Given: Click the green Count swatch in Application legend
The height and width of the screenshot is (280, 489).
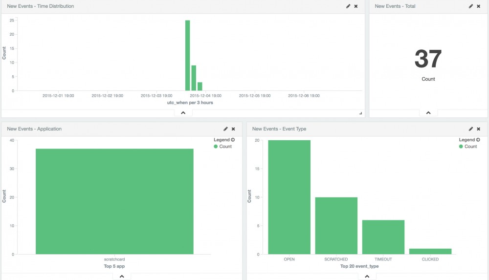Looking at the screenshot, I should (216, 147).
